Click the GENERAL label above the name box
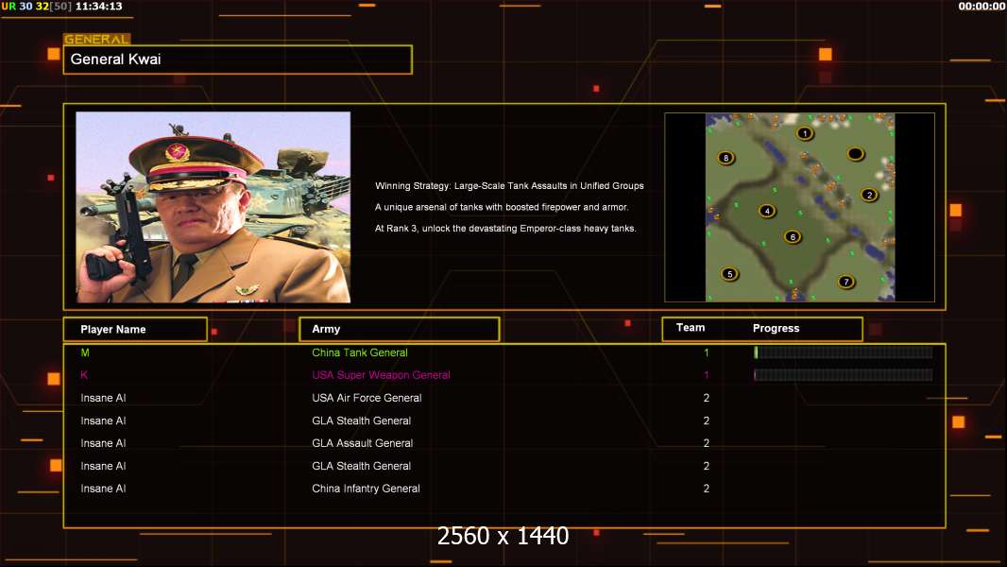Screen dimensions: 1007x567 96,39
